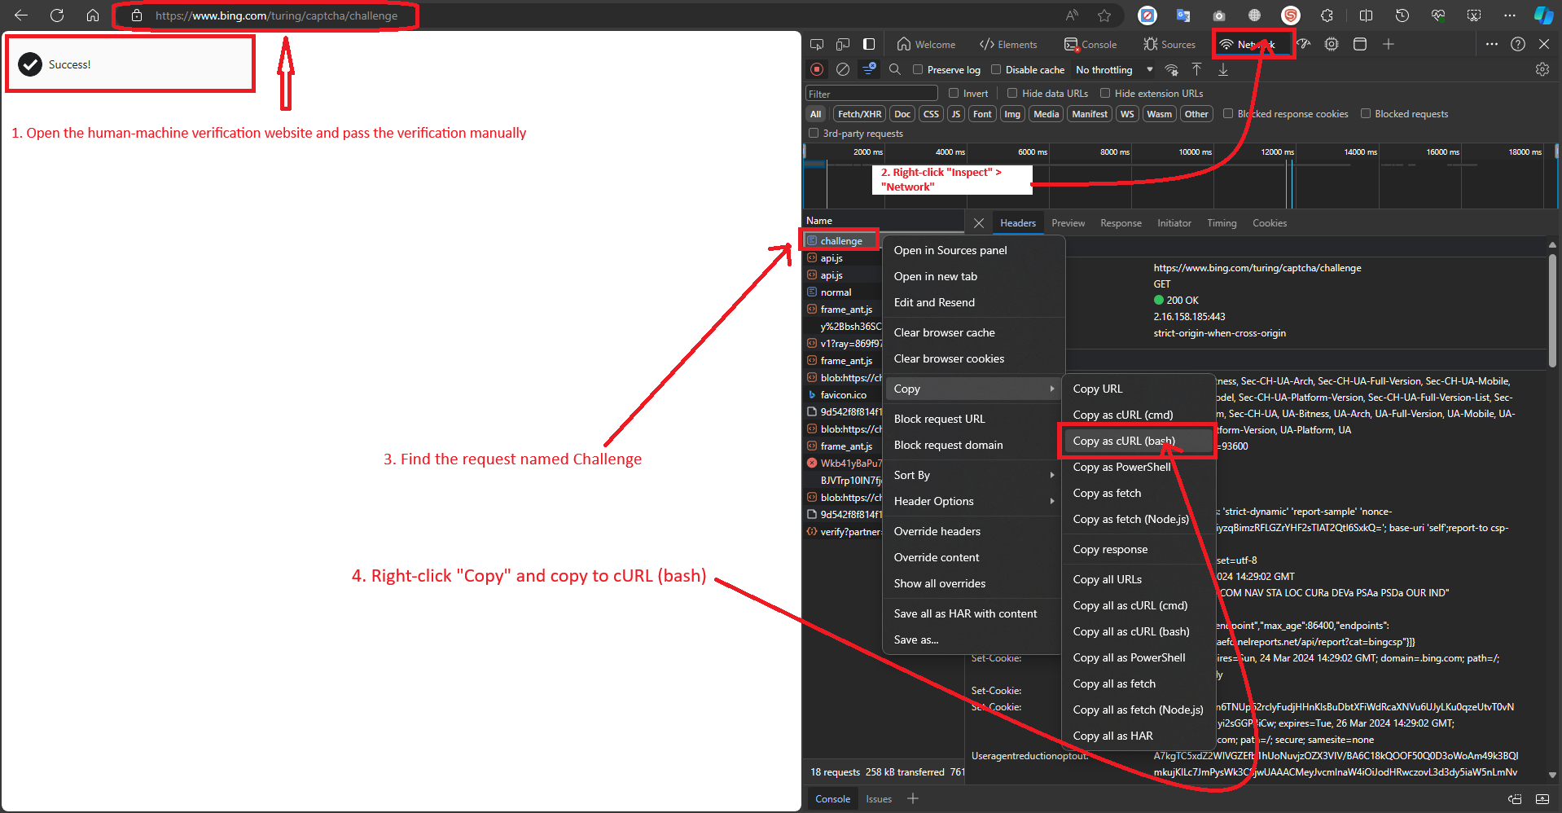Image resolution: width=1562 pixels, height=813 pixels.
Task: Open the Application tool icon
Action: [x=1360, y=44]
